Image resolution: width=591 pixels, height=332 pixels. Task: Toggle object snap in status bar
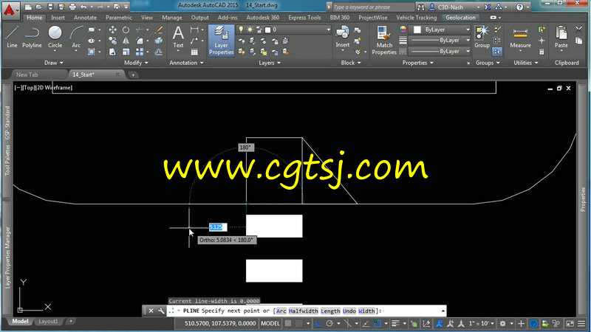pyautogui.click(x=378, y=323)
